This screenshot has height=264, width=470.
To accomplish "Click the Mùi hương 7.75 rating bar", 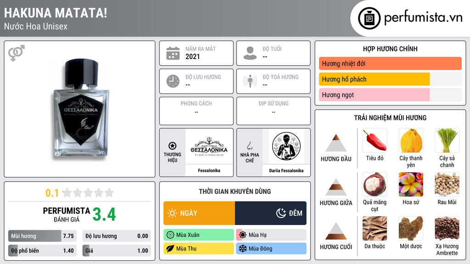I will pos(43,236).
